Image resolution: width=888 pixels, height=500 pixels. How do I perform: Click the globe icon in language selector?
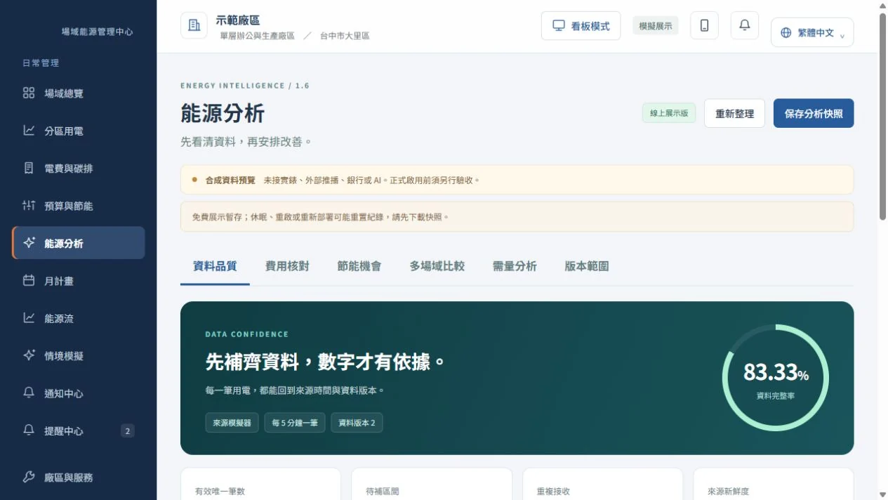[786, 32]
